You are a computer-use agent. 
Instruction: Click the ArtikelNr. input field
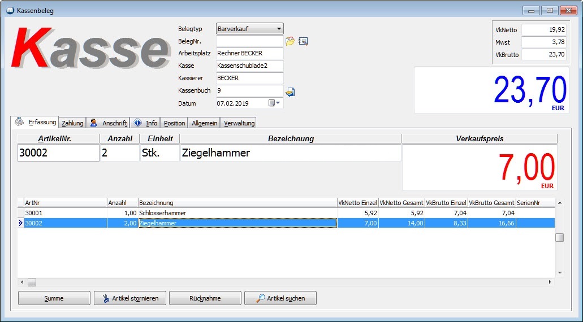(x=58, y=153)
